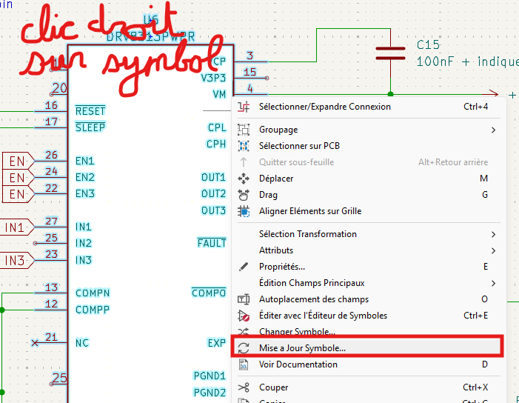This screenshot has width=519, height=403.
Task: Click pin number 27
Action: (51, 221)
